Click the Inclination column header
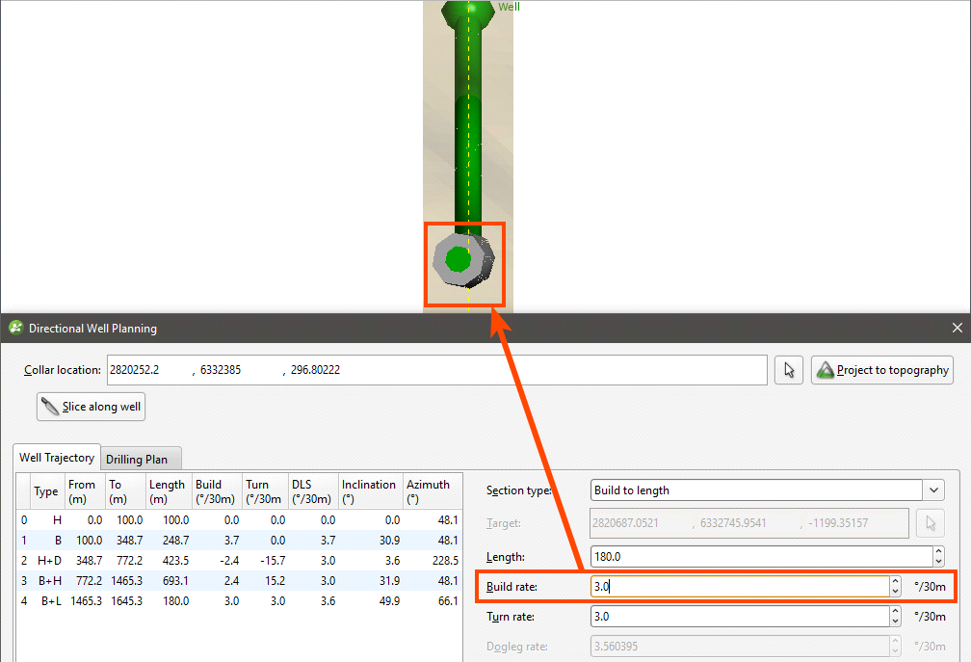The image size is (971, 662). click(369, 490)
